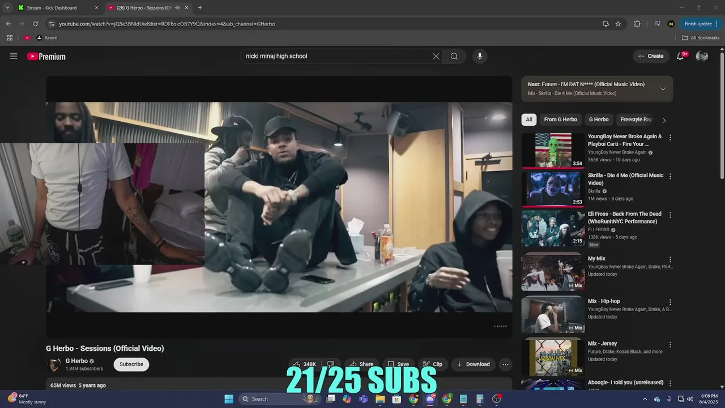Install app icon in address bar
This screenshot has height=408, width=725.
(605, 24)
